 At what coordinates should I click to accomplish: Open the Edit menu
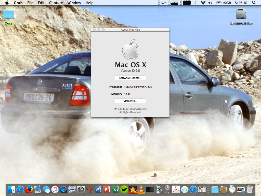(x=41, y=3)
